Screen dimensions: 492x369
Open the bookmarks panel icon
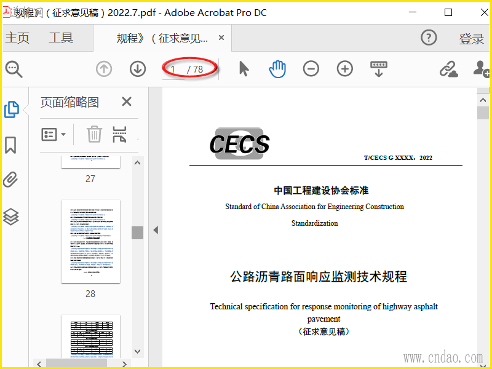point(10,145)
